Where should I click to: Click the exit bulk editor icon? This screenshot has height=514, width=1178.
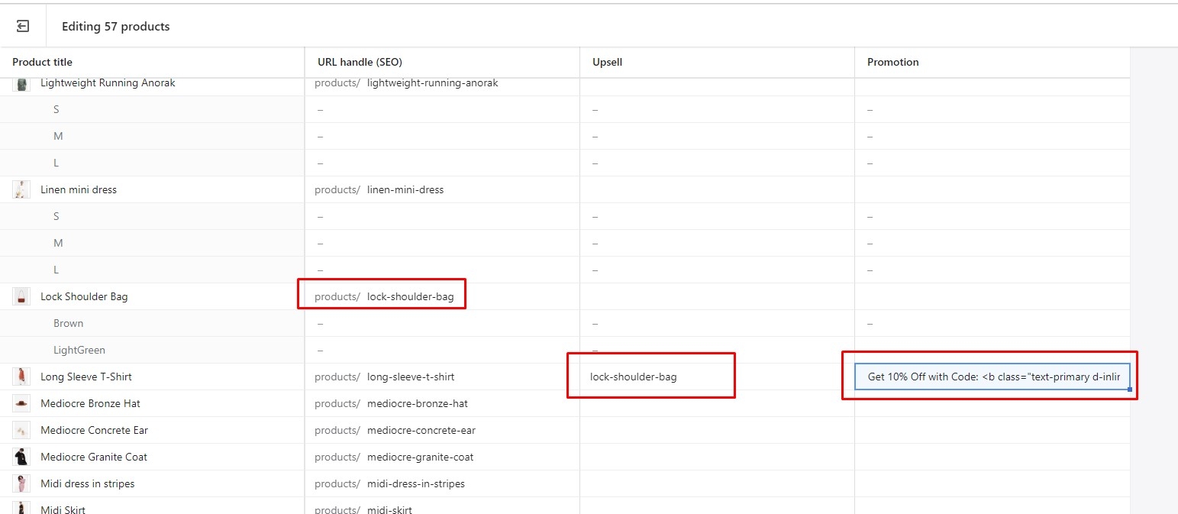tap(23, 27)
